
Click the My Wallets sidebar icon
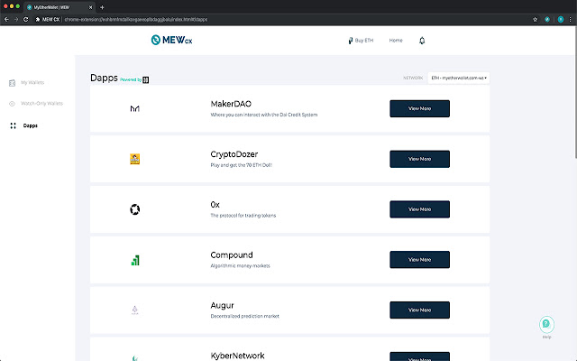coord(12,83)
